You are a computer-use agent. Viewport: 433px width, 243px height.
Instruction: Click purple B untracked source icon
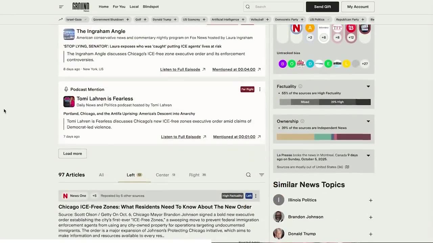(282, 63)
